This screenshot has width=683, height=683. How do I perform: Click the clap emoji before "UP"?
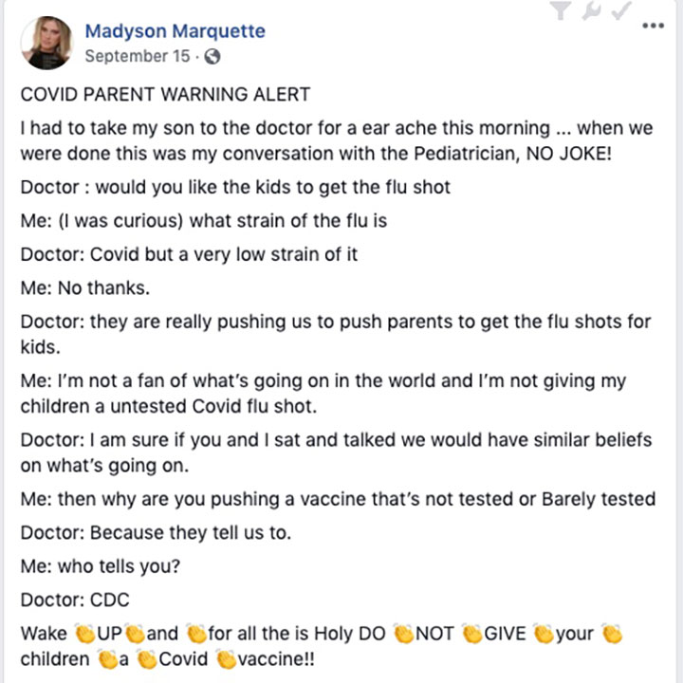tap(85, 633)
